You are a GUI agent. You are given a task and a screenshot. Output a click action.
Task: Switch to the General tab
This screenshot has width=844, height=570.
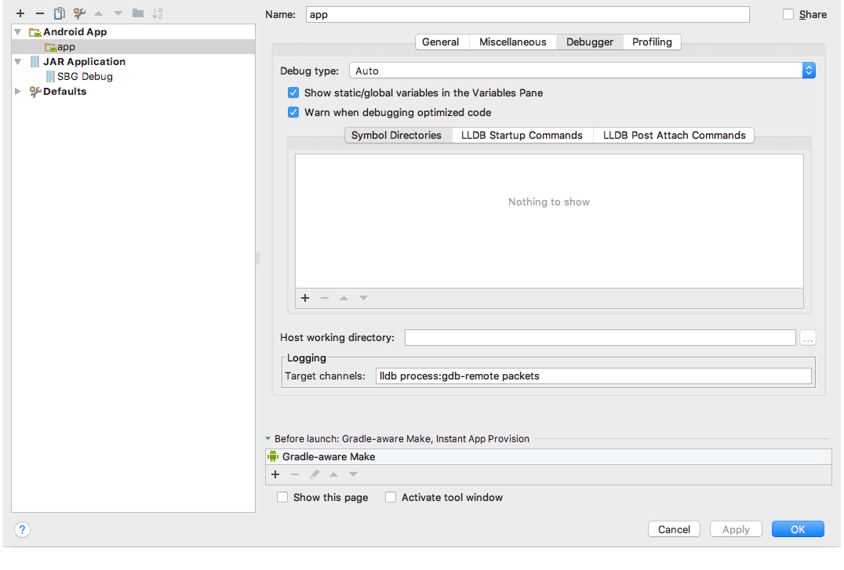point(440,42)
